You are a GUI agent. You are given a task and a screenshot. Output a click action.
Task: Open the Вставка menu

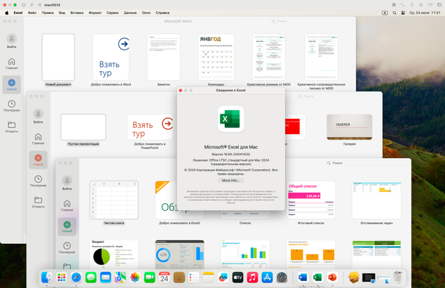tap(77, 13)
